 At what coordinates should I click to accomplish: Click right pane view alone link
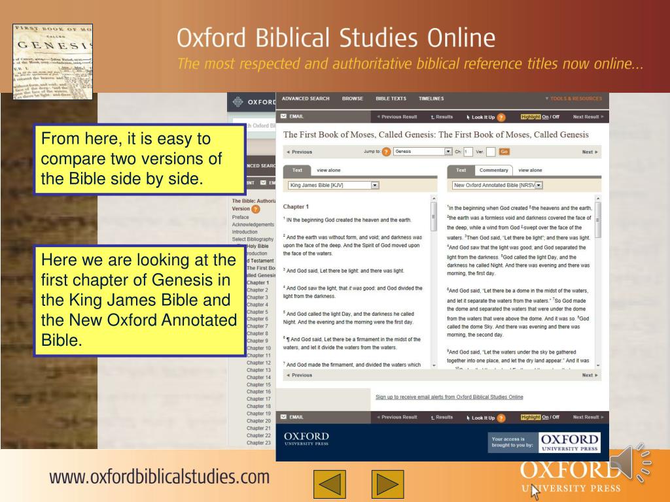[530, 171]
